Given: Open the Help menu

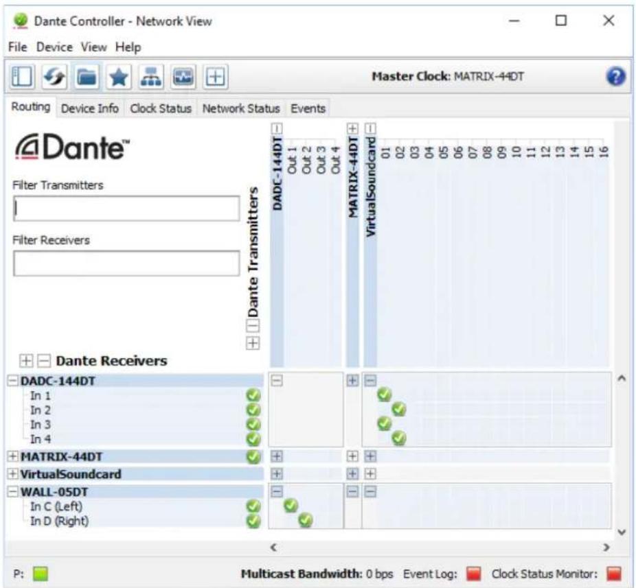Looking at the screenshot, I should click(128, 47).
